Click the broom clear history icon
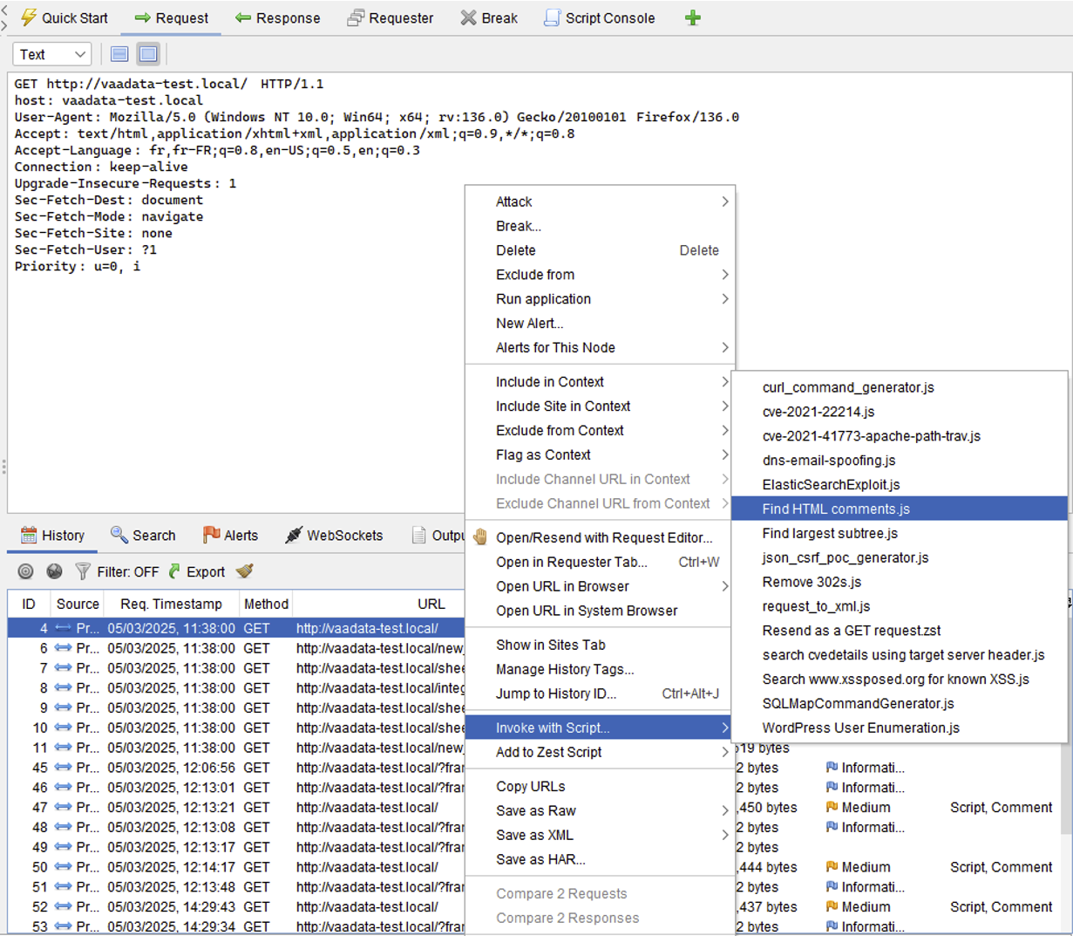This screenshot has width=1073, height=936. pyautogui.click(x=245, y=571)
